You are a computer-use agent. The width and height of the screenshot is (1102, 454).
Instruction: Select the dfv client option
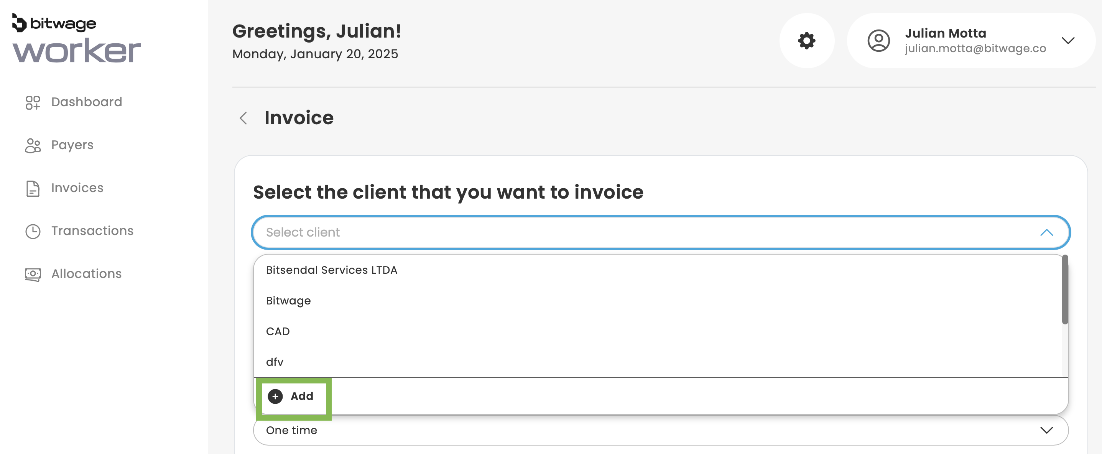click(x=275, y=362)
